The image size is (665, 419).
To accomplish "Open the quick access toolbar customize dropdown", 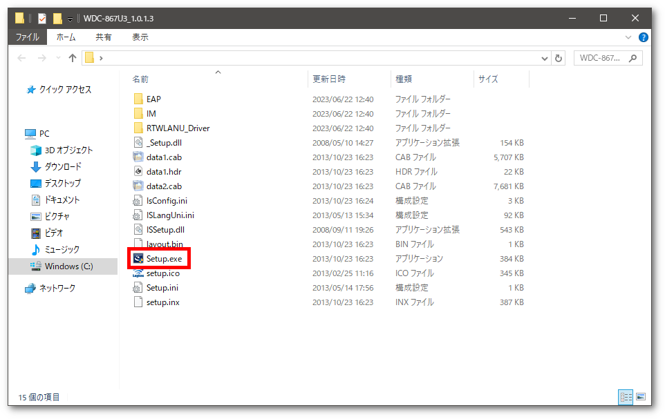I will pos(71,19).
